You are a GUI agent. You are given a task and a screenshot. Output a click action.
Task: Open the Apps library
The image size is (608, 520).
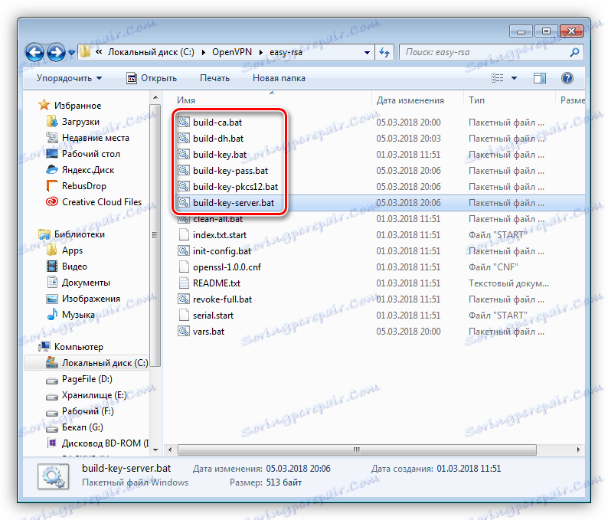72,250
